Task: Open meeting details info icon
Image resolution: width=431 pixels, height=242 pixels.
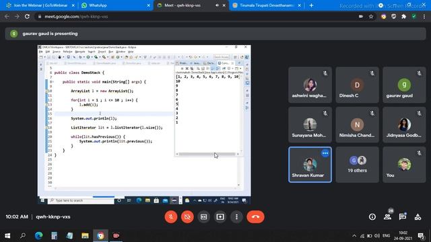Action: 372,216
